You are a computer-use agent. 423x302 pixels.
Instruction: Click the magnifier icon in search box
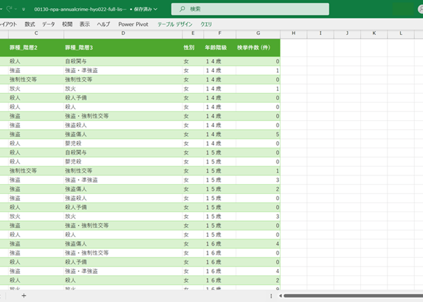pyautogui.click(x=182, y=9)
